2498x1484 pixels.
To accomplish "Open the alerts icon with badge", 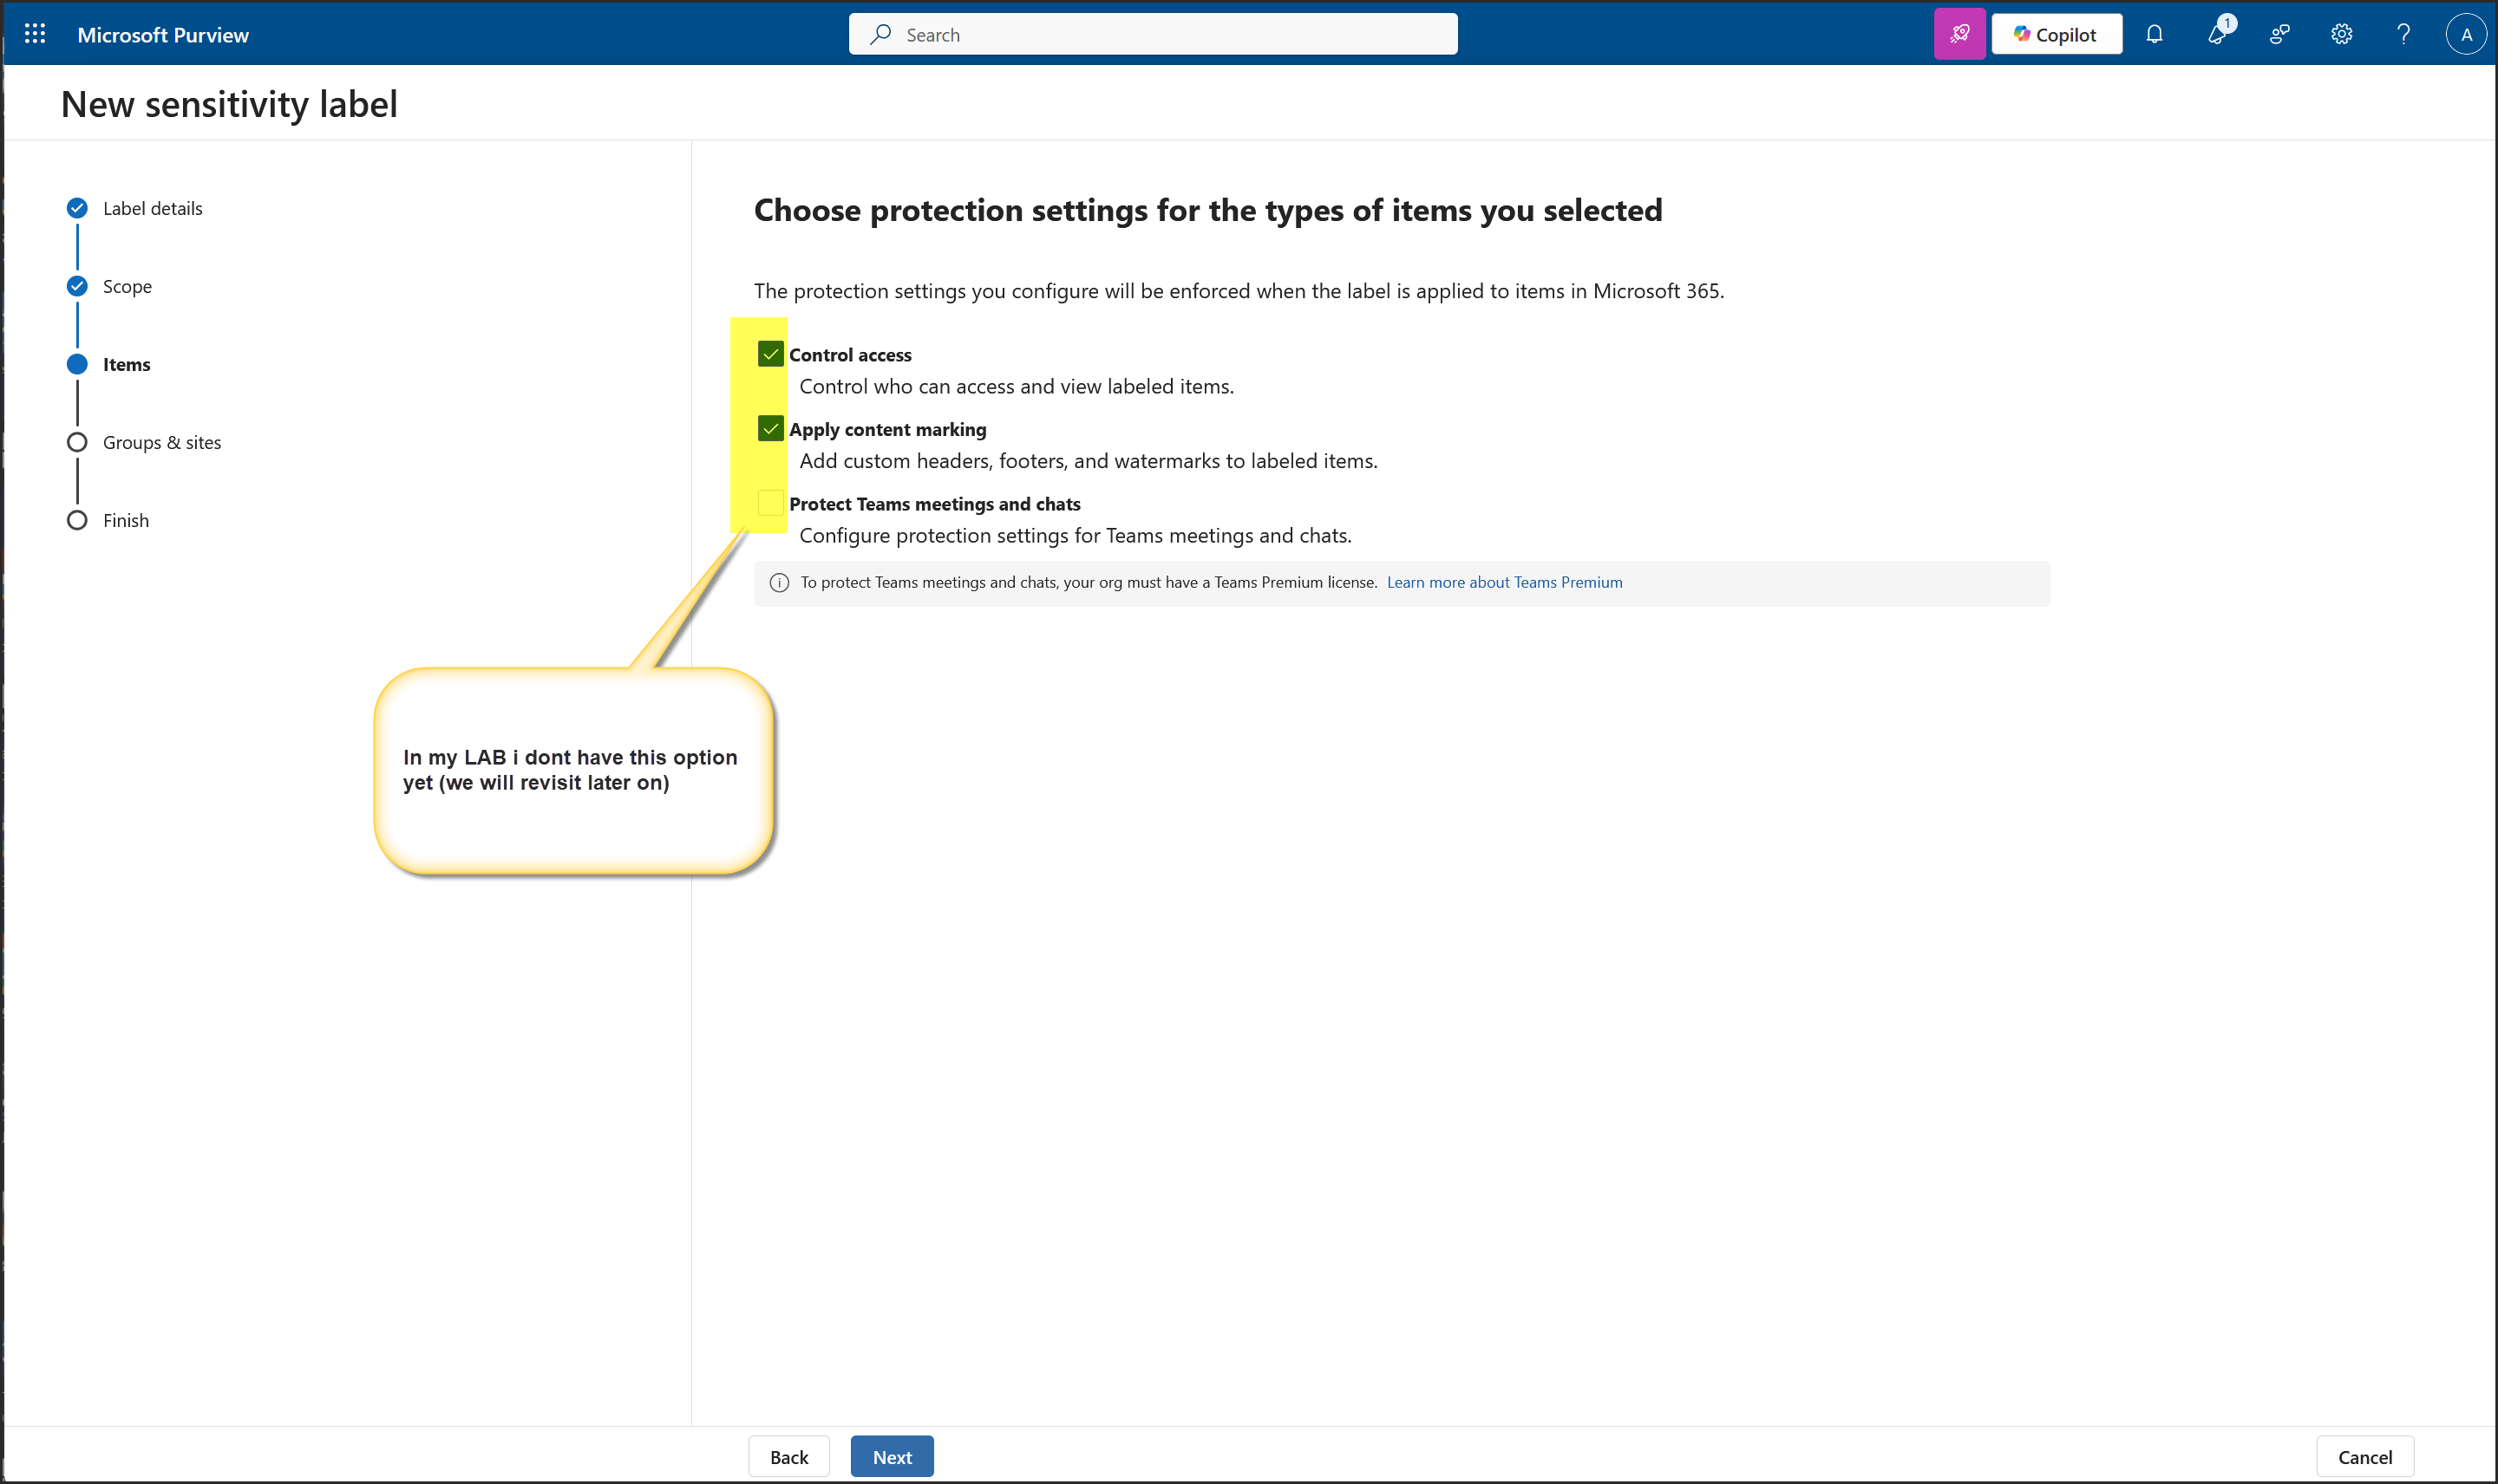I will point(2217,34).
